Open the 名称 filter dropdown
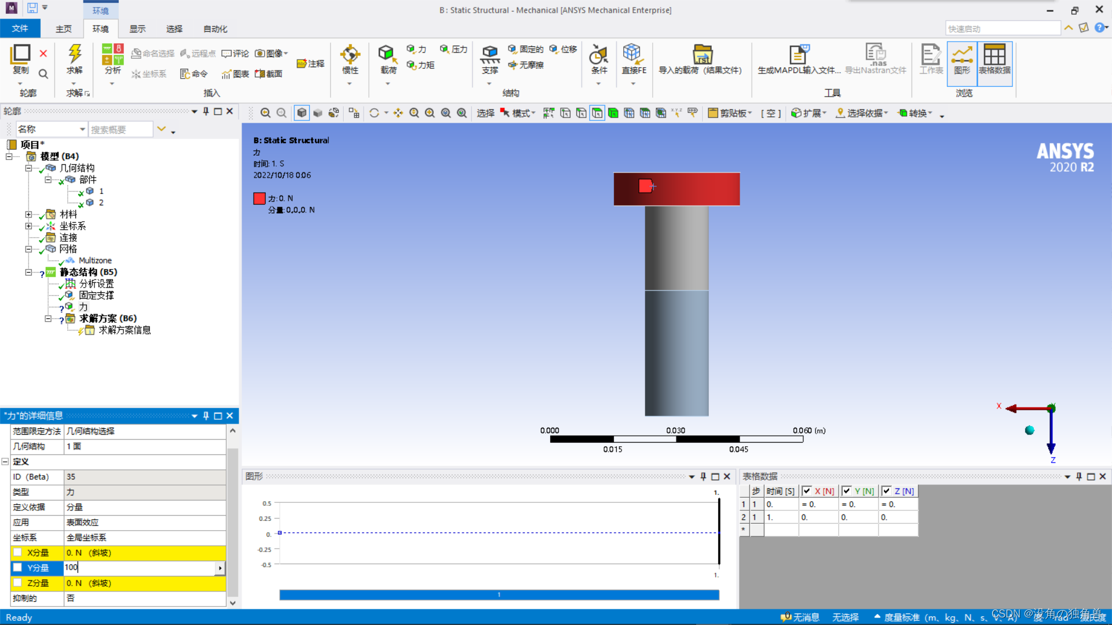This screenshot has width=1112, height=625. click(82, 129)
